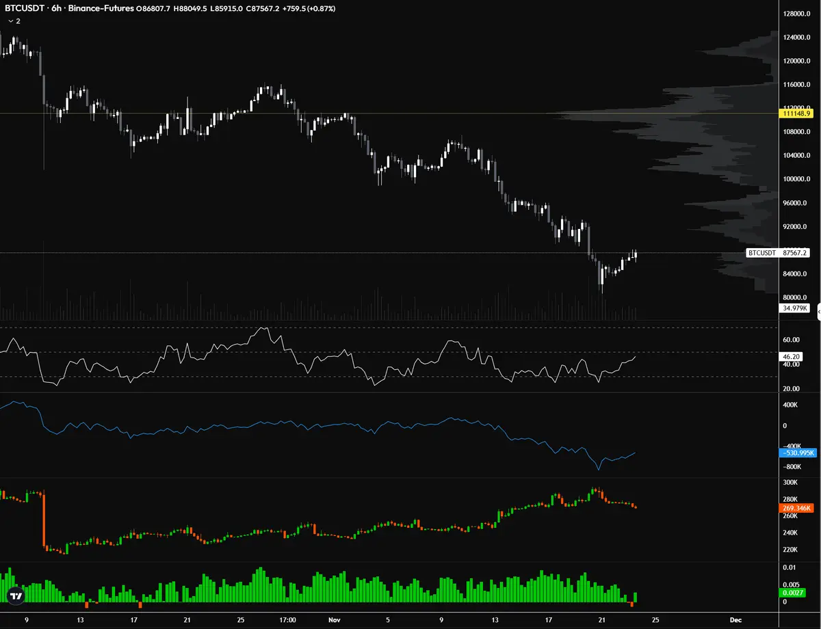The width and height of the screenshot is (821, 629).
Task: Click the 34.979K volume value label
Action: click(794, 309)
